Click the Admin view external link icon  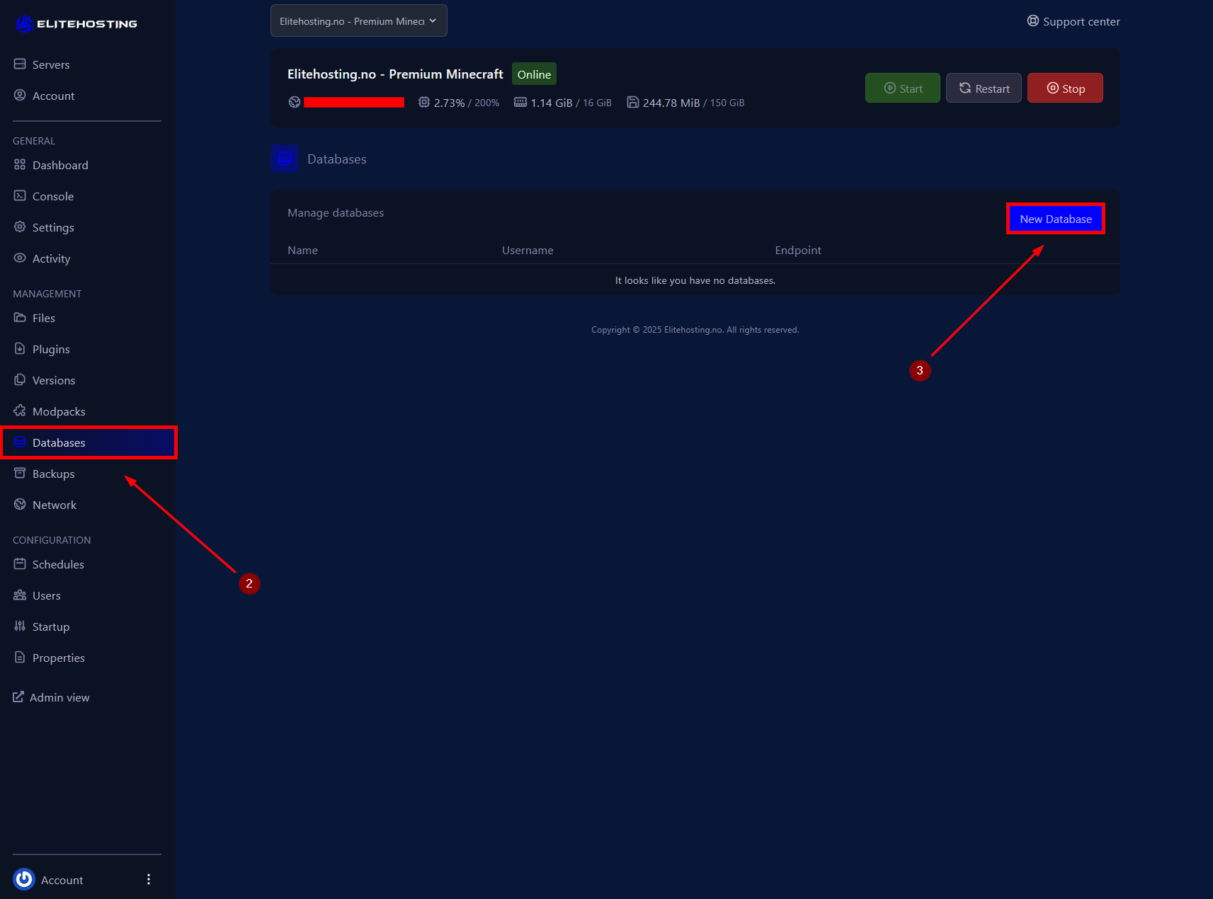pyautogui.click(x=18, y=697)
